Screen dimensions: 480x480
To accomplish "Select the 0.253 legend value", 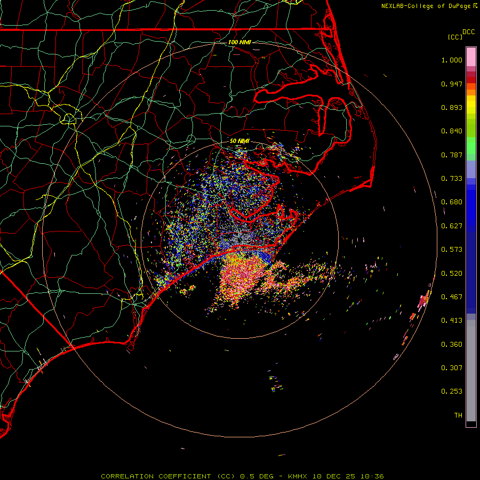I will [452, 391].
